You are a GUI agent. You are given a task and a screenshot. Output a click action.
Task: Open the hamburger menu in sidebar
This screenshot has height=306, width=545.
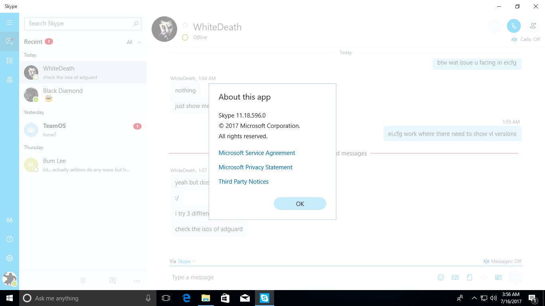coord(10,23)
